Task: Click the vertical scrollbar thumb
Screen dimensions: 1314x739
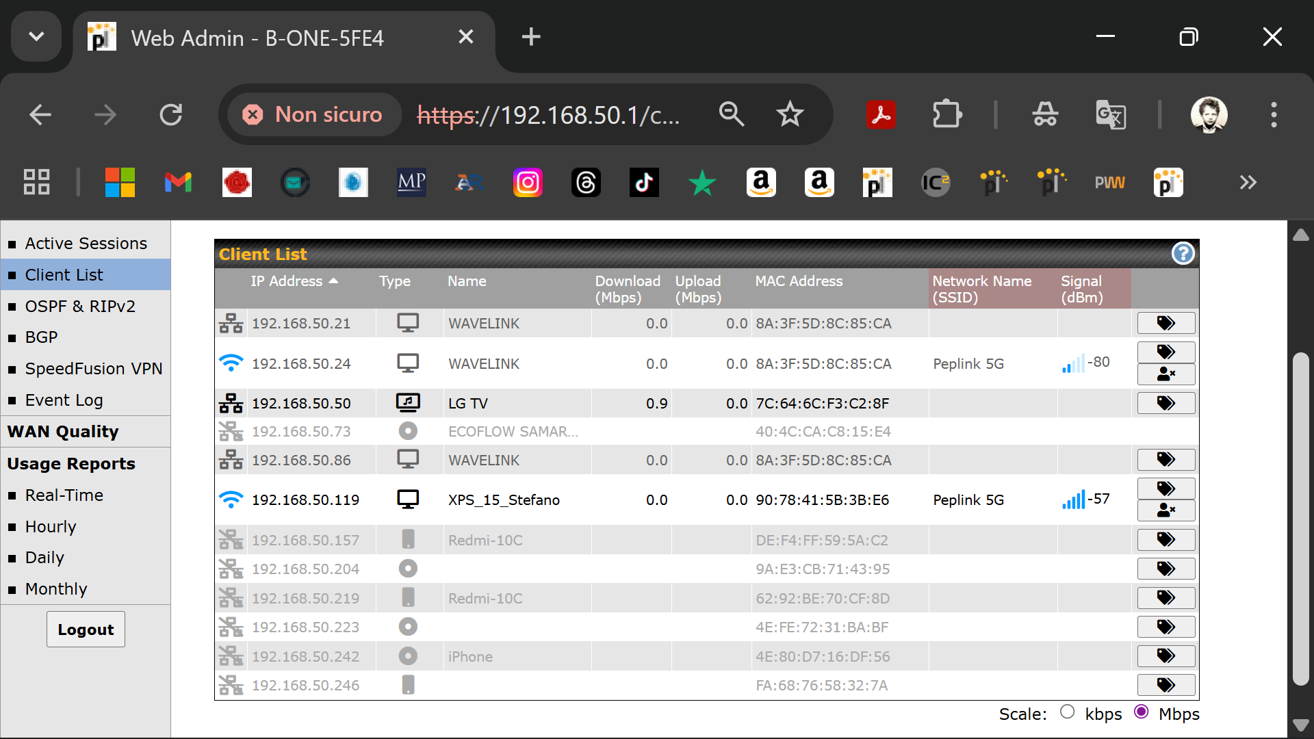Action: click(1300, 520)
